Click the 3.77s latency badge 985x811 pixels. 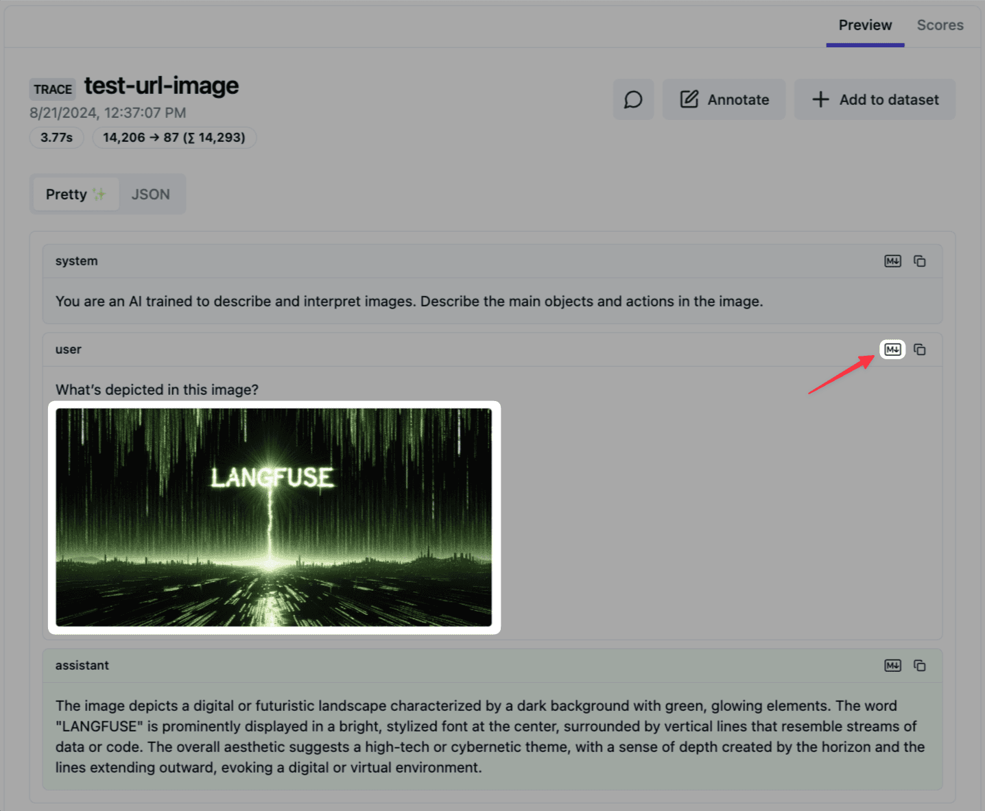[x=56, y=138]
